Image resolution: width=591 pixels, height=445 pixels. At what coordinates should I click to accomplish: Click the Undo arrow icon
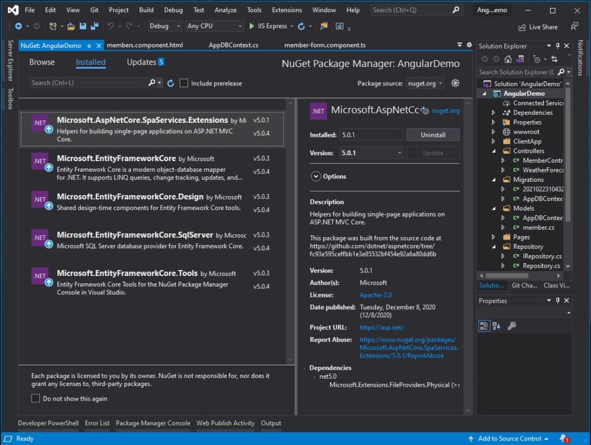tap(110, 26)
